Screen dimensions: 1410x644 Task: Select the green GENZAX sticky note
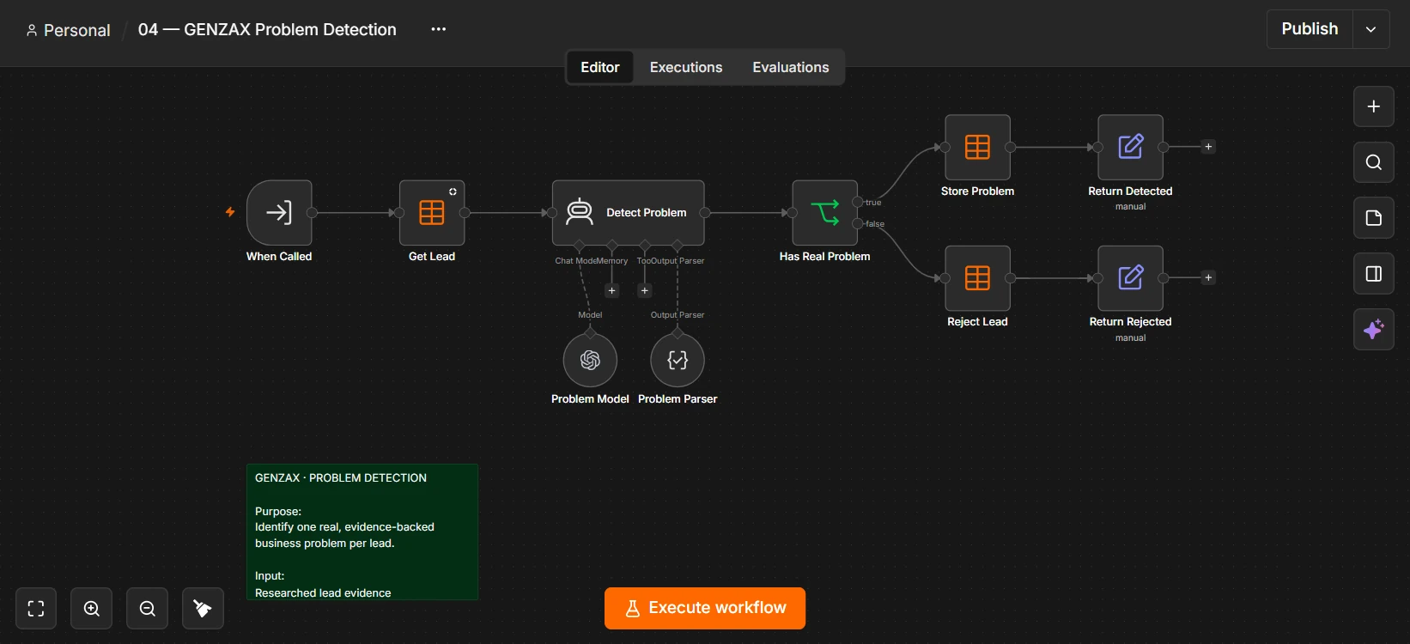coord(362,532)
